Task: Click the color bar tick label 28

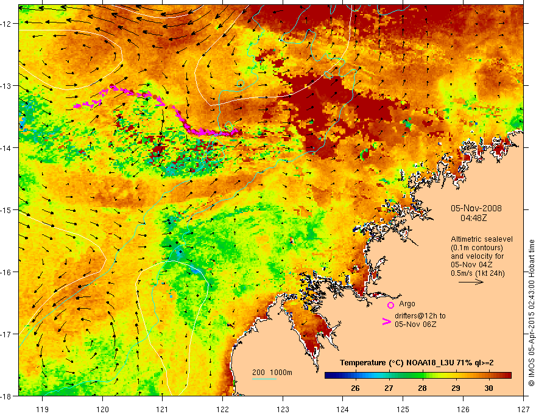Action: click(422, 388)
